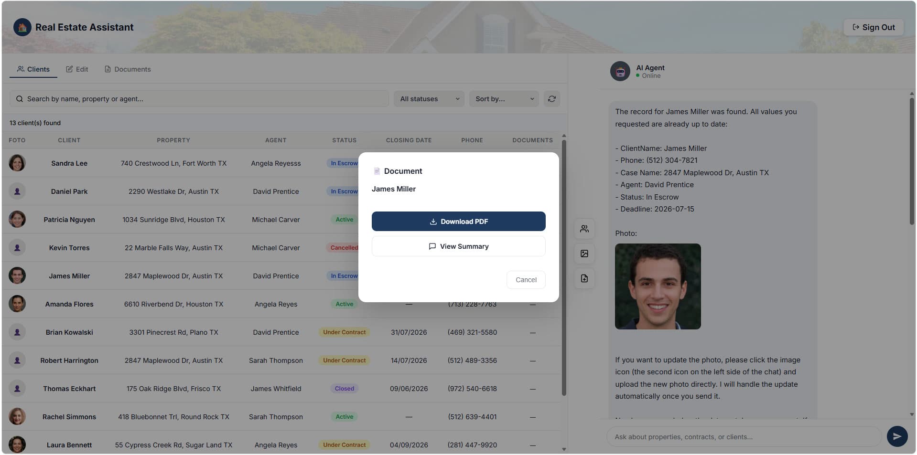
Task: Click the AI Agent robot avatar
Action: tap(620, 72)
